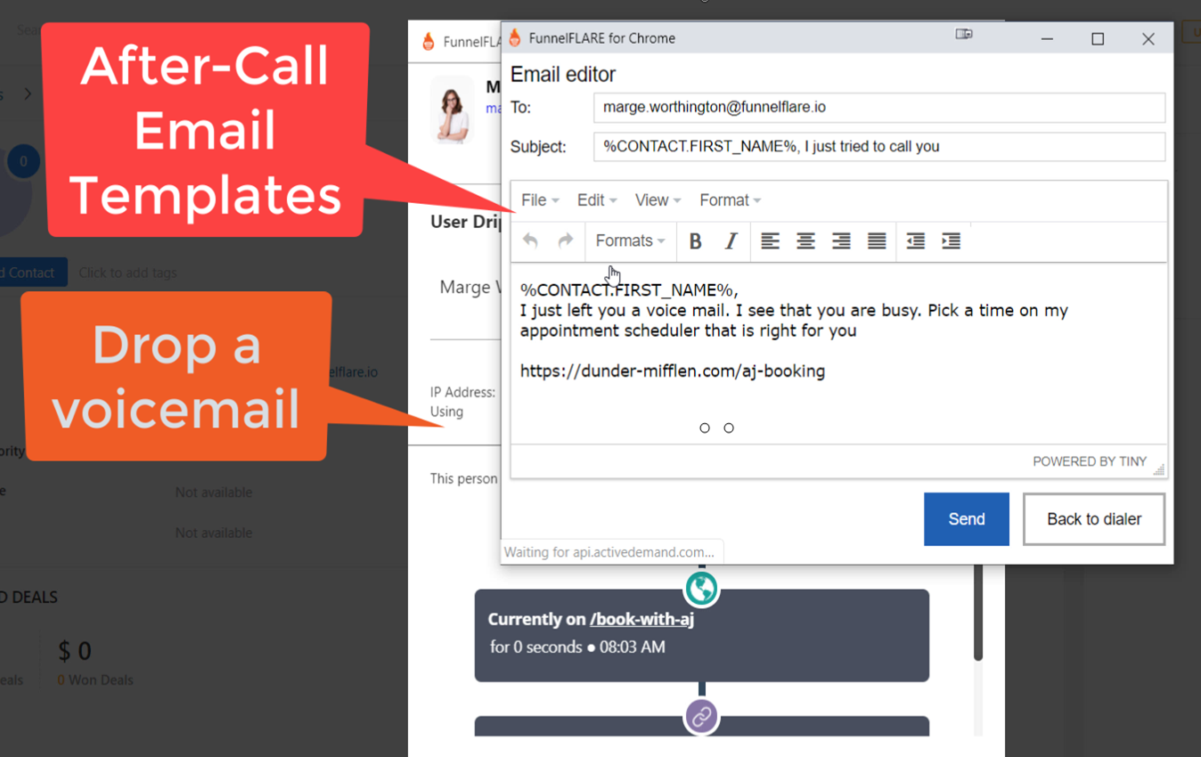Image resolution: width=1201 pixels, height=757 pixels.
Task: Click the '$ 0' deals value
Action: coord(75,651)
